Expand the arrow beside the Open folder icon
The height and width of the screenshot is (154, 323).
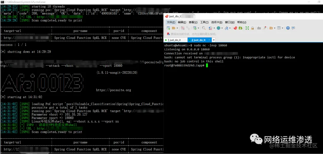177,28
